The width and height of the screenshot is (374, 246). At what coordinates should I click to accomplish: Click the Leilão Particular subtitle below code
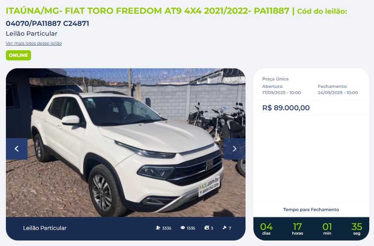point(31,34)
